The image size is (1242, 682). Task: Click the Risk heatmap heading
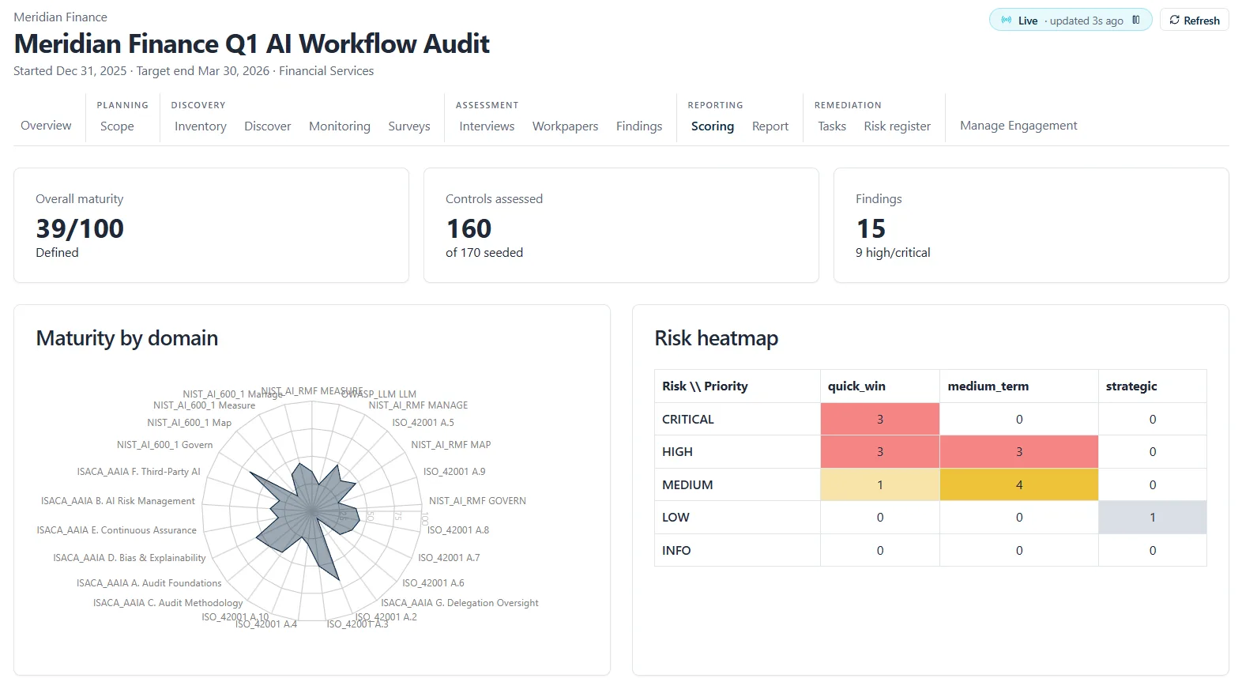717,338
